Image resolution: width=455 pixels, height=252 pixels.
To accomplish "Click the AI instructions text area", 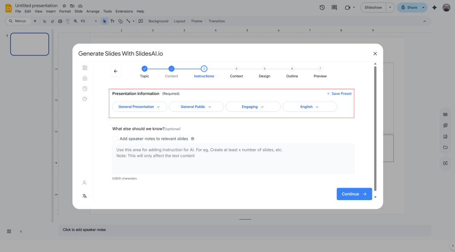I will [233, 158].
